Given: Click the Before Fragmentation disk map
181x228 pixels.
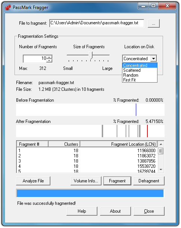Looking at the screenshot, I should click(x=90, y=110).
